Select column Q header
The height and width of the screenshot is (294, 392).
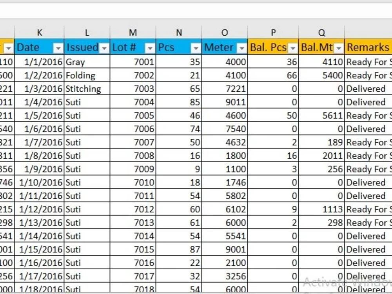[x=321, y=32]
